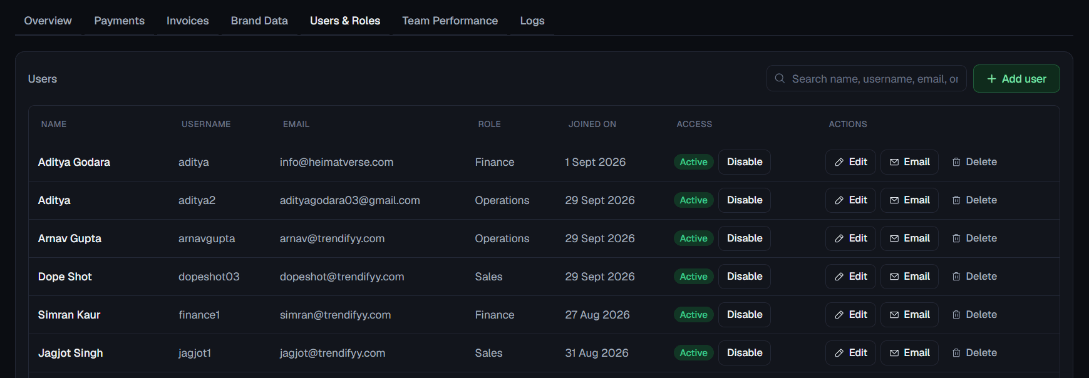Click the USERNAME column header
Viewport: 1089px width, 378px height.
coord(206,124)
